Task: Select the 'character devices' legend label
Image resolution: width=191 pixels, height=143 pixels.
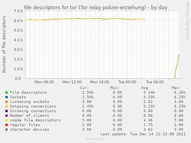Action: coord(30,130)
